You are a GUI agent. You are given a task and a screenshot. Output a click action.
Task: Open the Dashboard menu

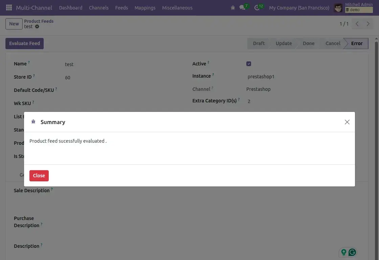pyautogui.click(x=71, y=8)
